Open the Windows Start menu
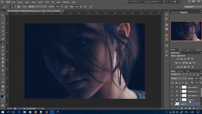 [x=3, y=112]
